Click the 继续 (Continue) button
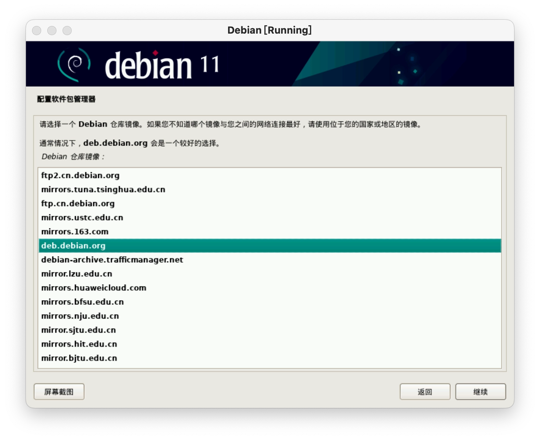 click(481, 392)
